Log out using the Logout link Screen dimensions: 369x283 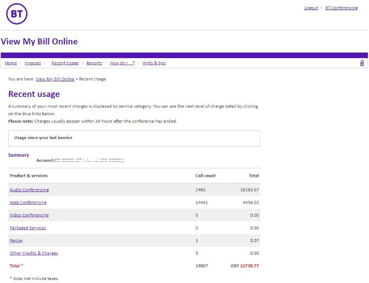(311, 8)
